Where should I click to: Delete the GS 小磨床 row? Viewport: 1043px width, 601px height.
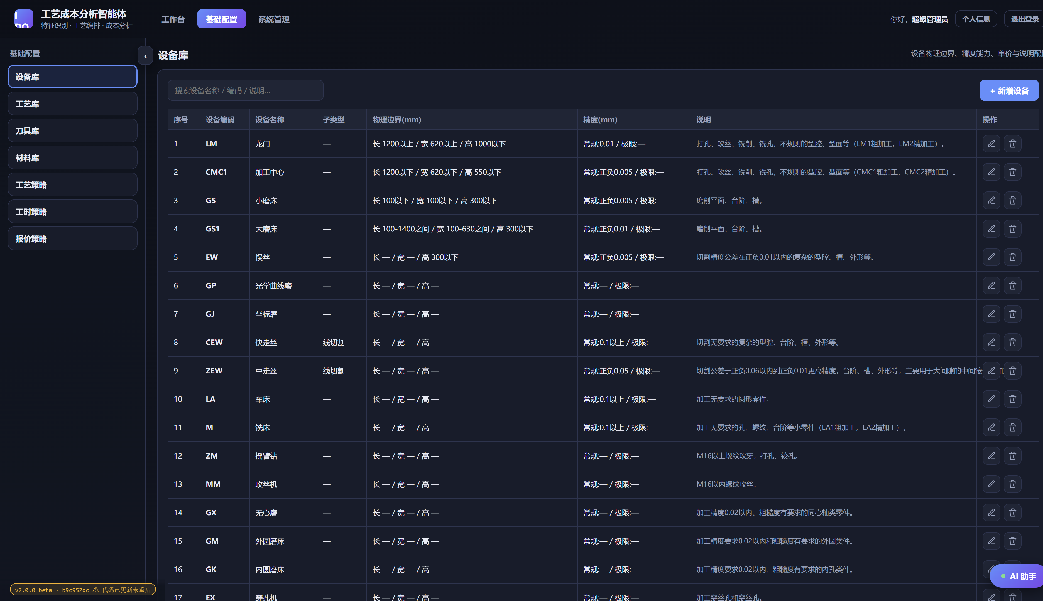click(1012, 200)
